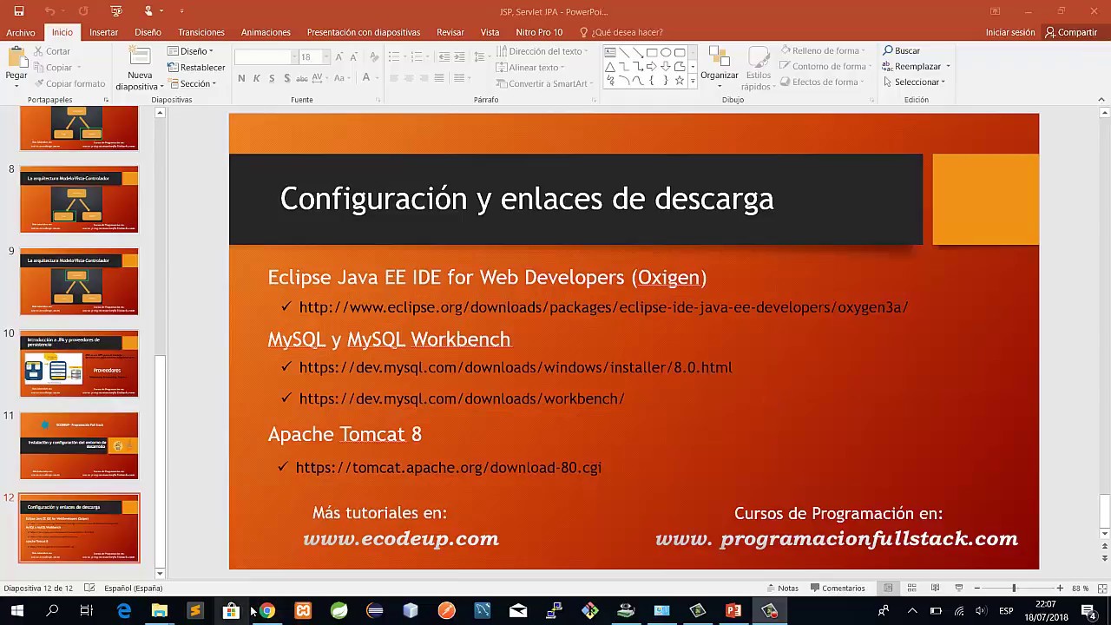Open Dirección del texto dropdown
1111x625 pixels.
(544, 51)
